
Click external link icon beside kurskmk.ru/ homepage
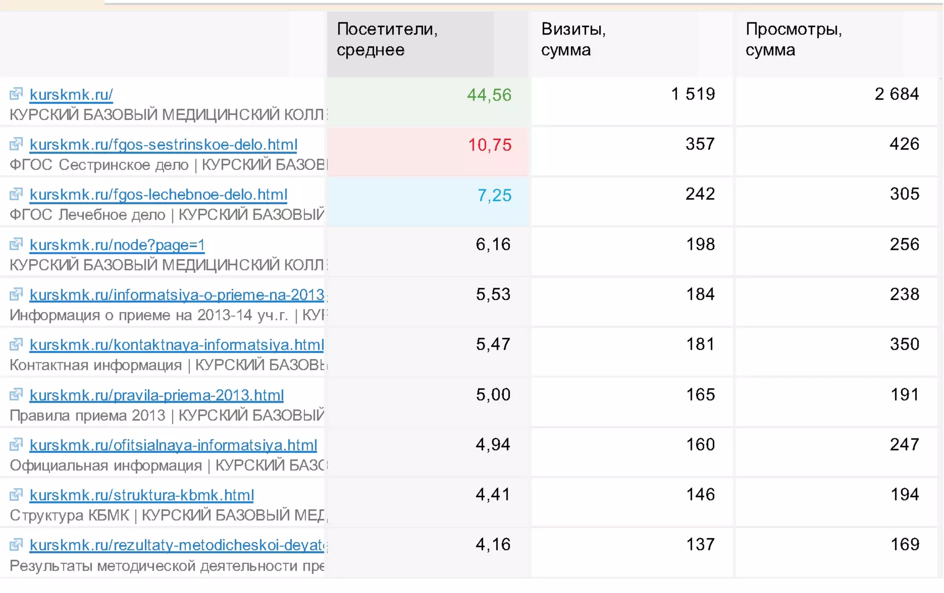[16, 94]
